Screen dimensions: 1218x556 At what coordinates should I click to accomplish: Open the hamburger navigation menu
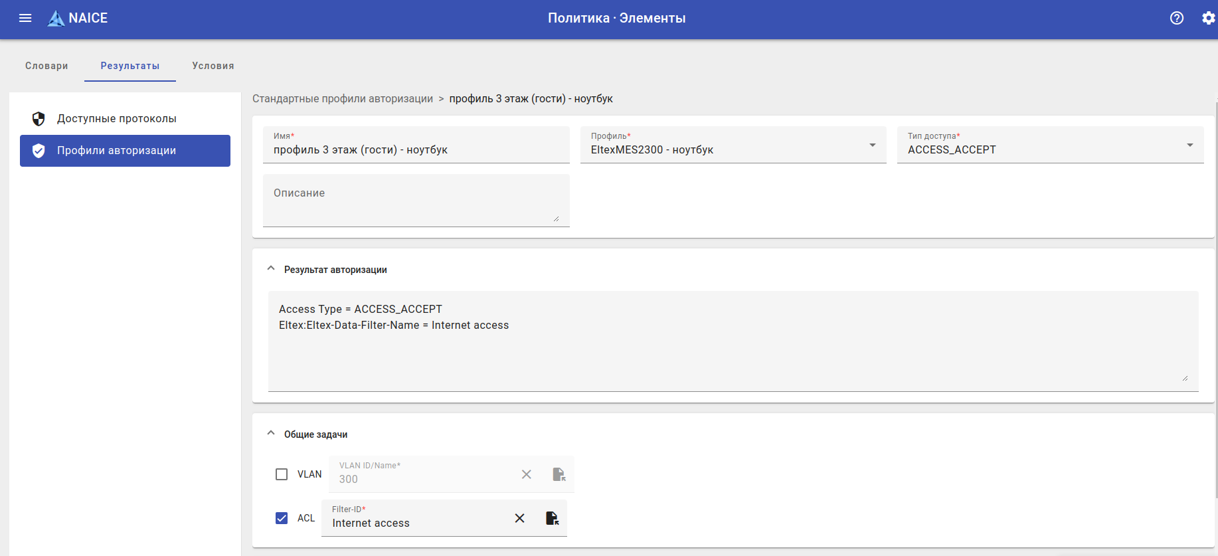[25, 18]
